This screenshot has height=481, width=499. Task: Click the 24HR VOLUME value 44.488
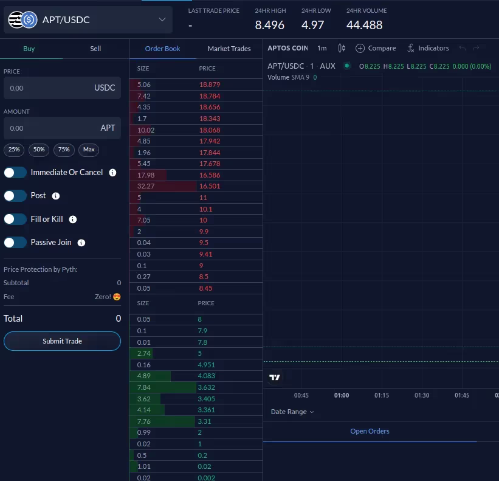[x=365, y=25]
